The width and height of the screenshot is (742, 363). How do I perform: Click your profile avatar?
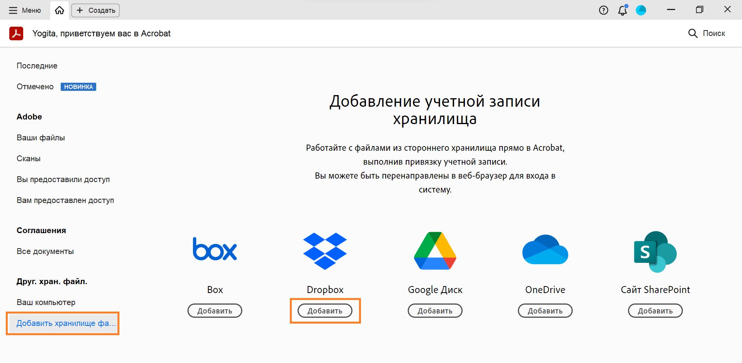[641, 10]
